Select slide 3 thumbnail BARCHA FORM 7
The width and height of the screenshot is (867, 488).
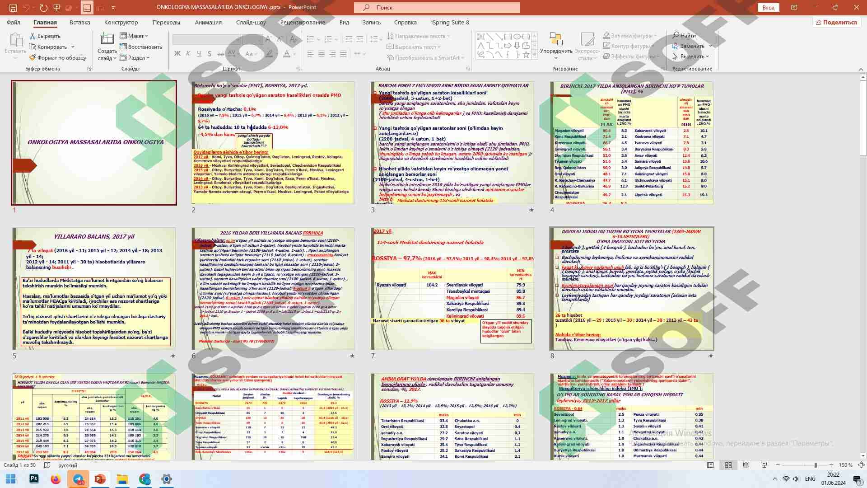tap(452, 143)
